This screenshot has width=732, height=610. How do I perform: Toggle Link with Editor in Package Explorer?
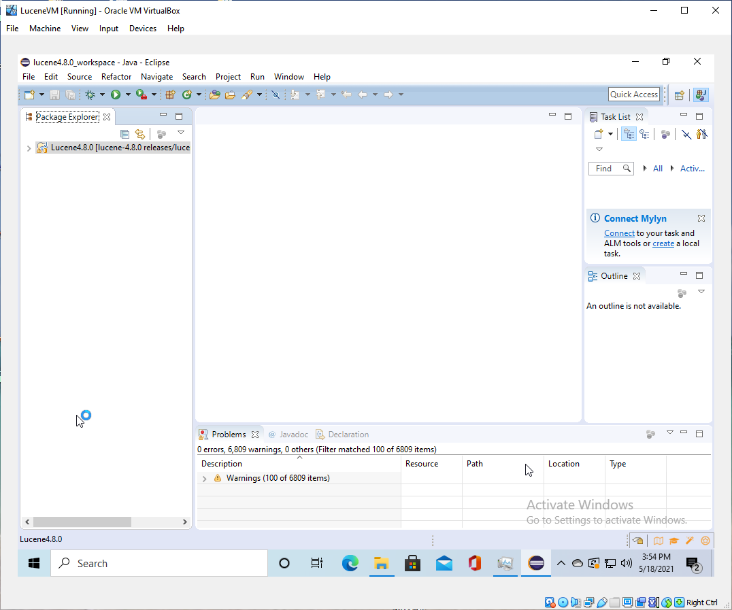pos(140,134)
